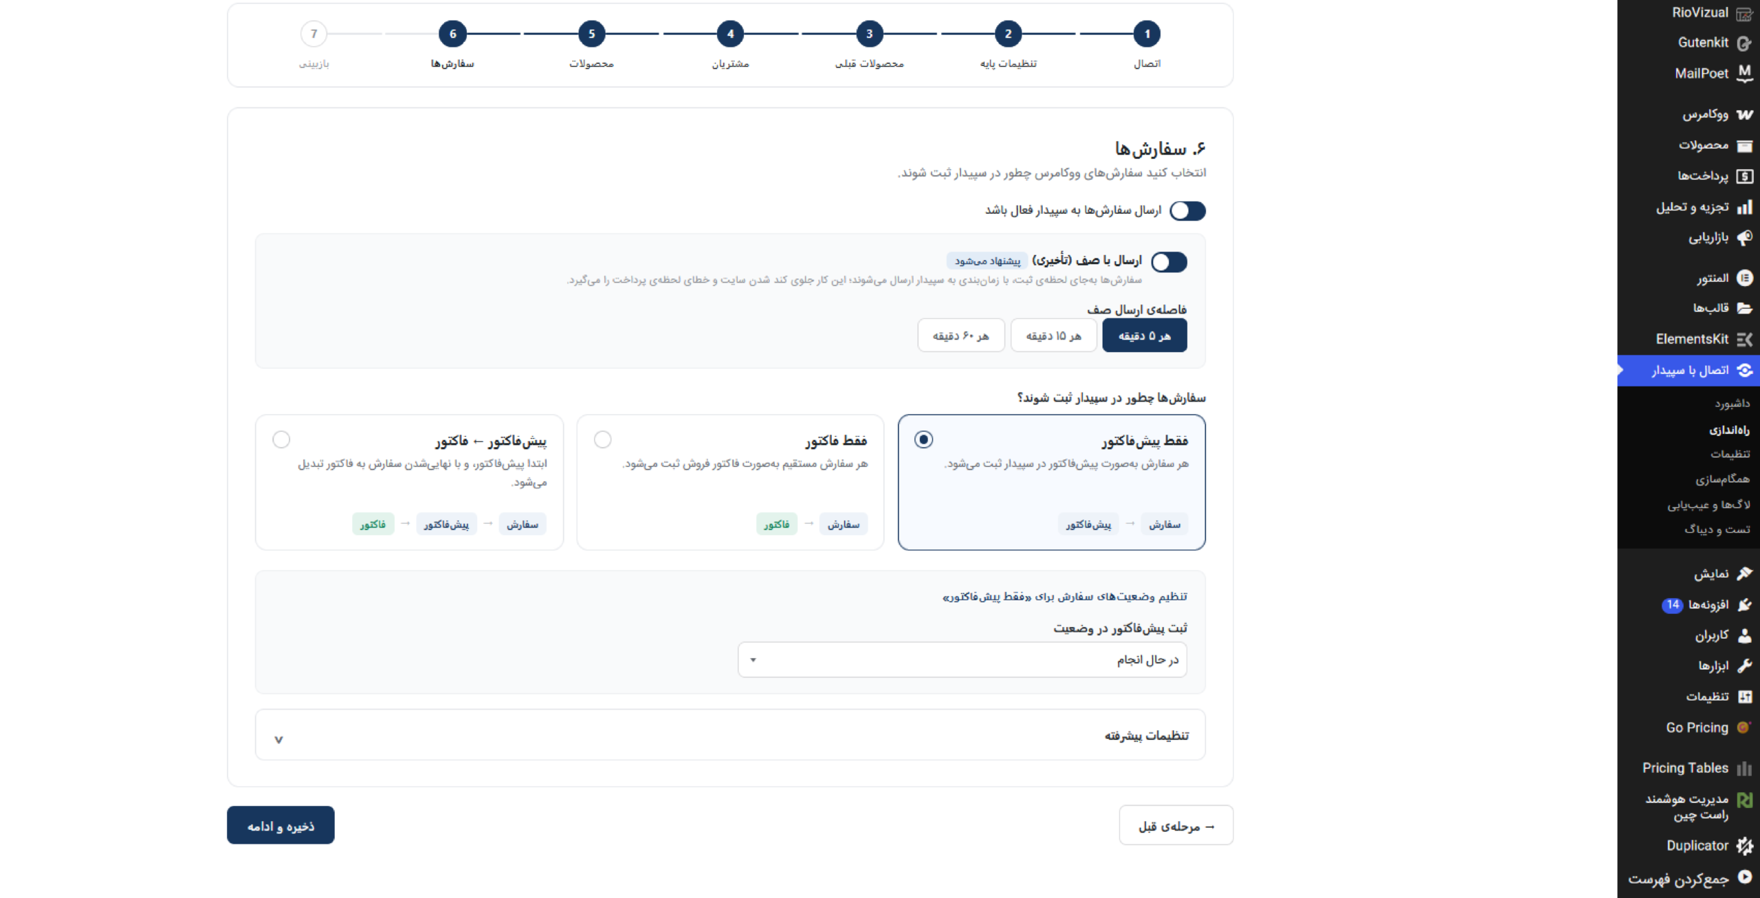Click the MailPoet M icon
This screenshot has width=1760, height=898.
click(x=1744, y=73)
